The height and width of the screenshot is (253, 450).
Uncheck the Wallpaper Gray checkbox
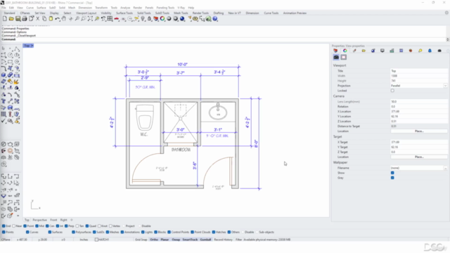click(x=392, y=178)
